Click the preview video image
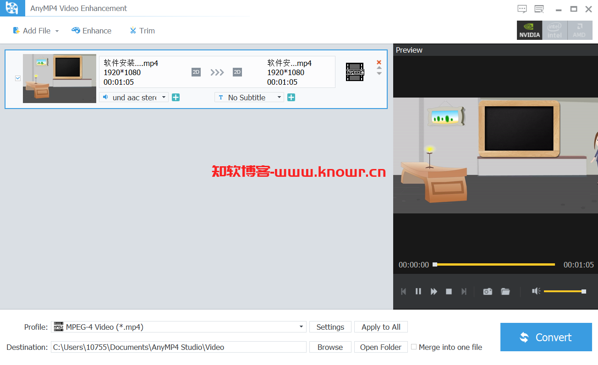Viewport: 598px width, 365px height. point(495,155)
